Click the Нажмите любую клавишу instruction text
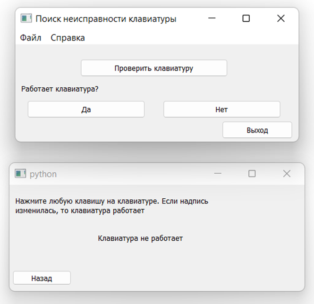The image size is (314, 304). tap(112, 206)
